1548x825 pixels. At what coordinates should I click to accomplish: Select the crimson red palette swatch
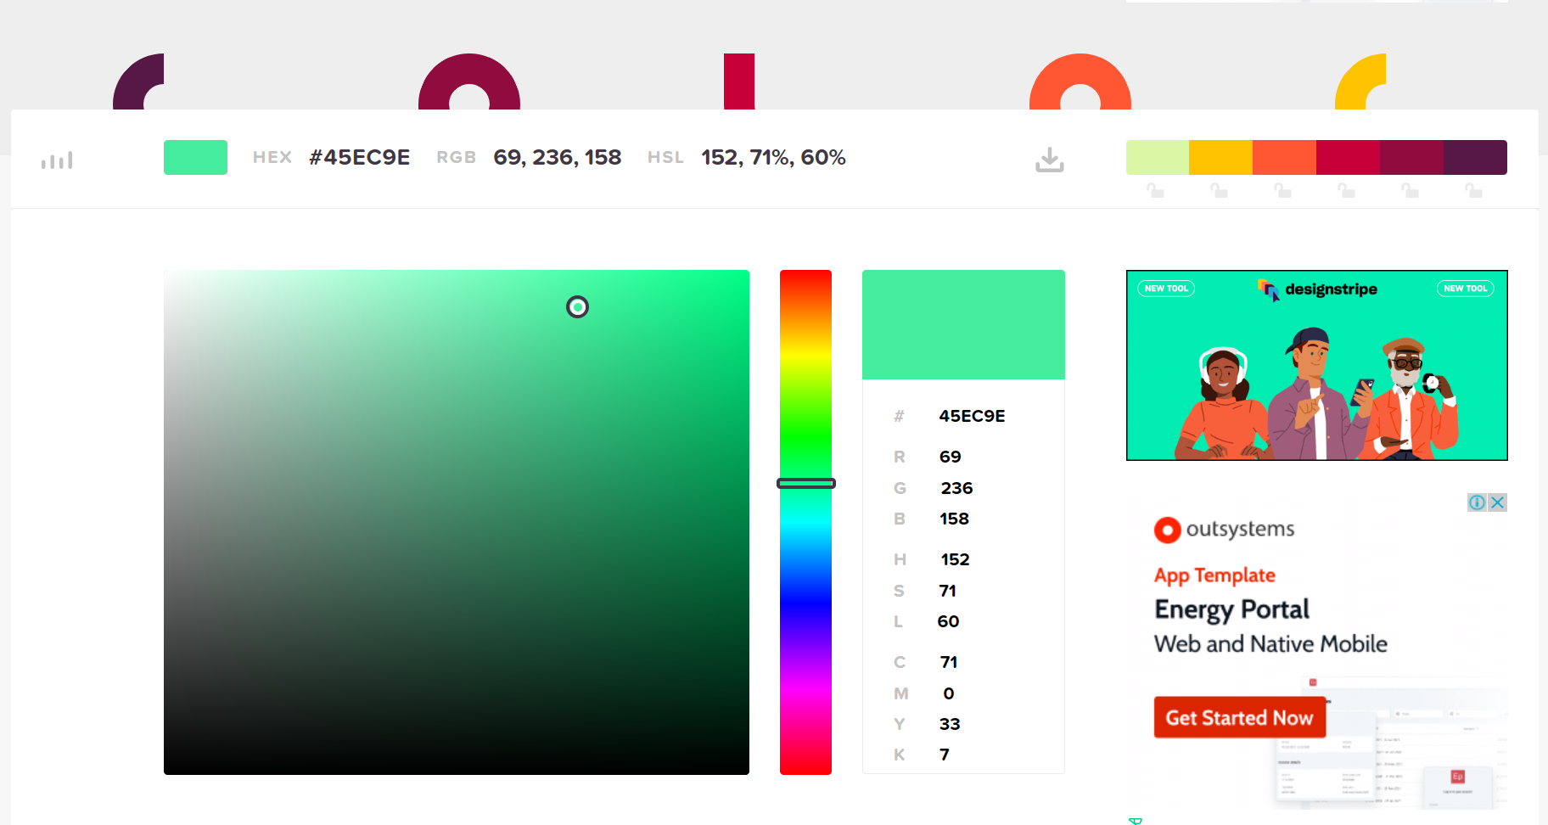[1348, 157]
